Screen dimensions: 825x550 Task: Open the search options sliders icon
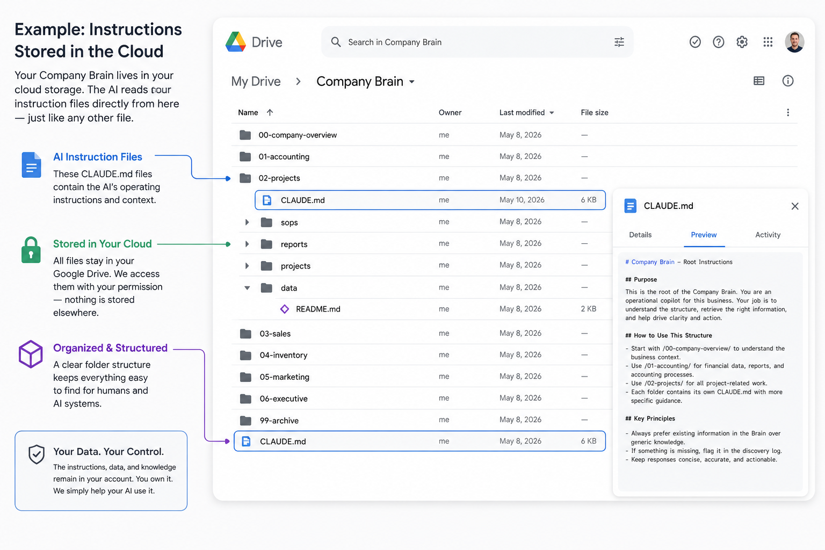point(619,42)
